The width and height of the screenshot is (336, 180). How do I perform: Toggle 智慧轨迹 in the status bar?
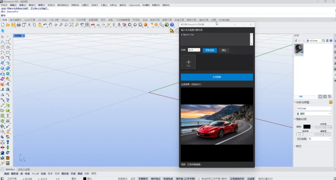tap(168, 178)
